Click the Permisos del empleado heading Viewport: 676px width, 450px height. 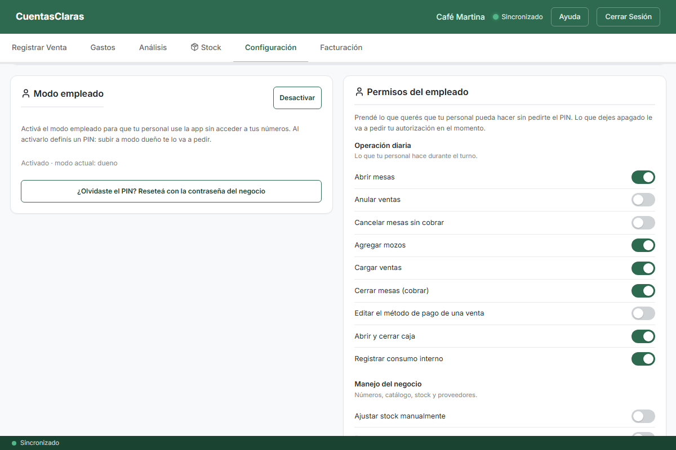(417, 92)
